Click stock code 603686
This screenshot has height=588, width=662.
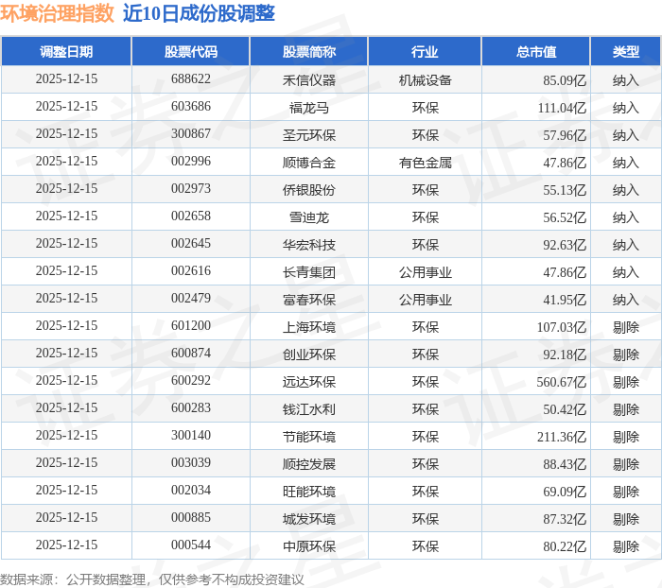coord(191,107)
